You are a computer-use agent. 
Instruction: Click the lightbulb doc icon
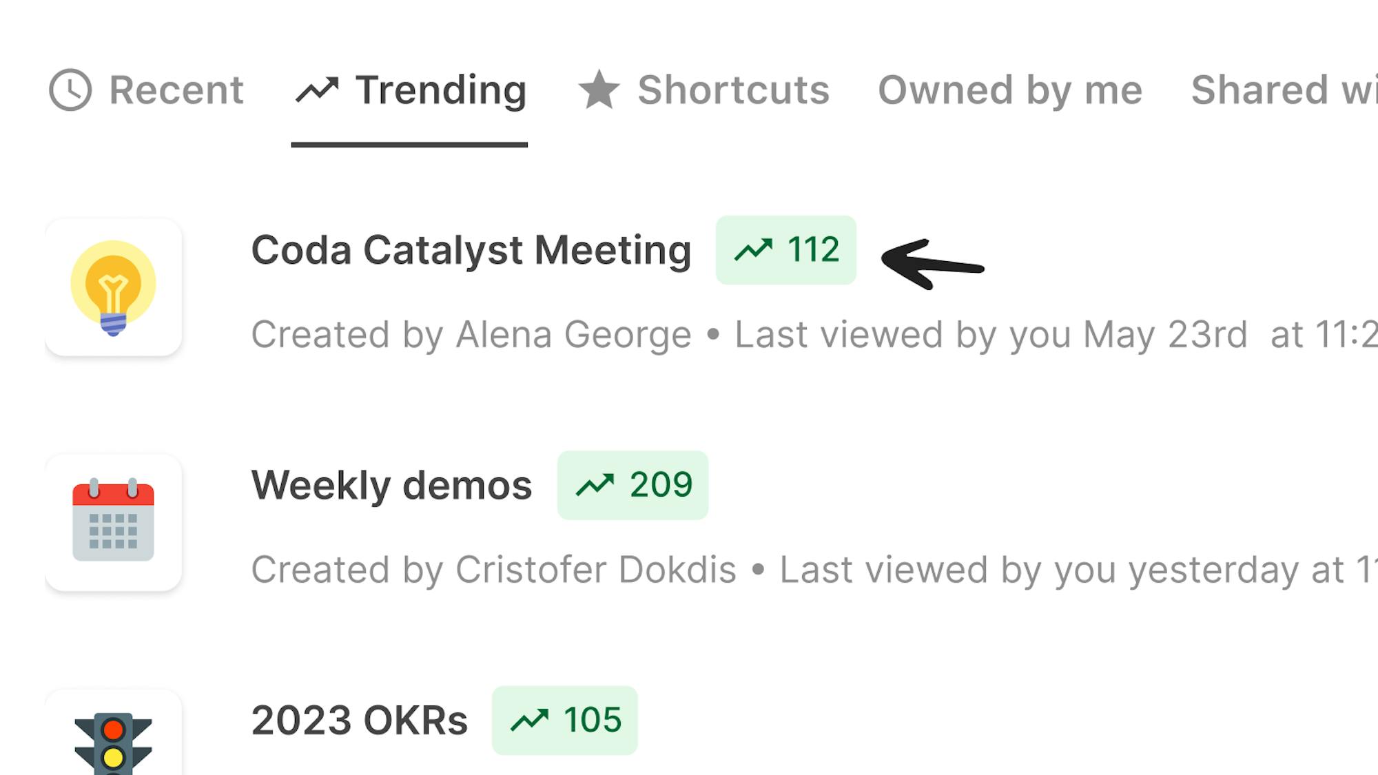click(113, 287)
